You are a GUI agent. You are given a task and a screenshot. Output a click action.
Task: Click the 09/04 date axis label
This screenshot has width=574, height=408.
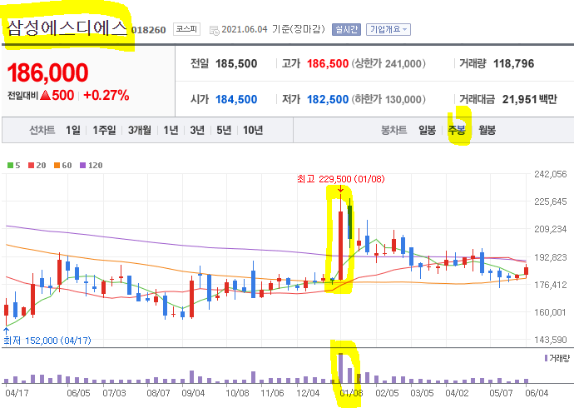click(x=193, y=393)
